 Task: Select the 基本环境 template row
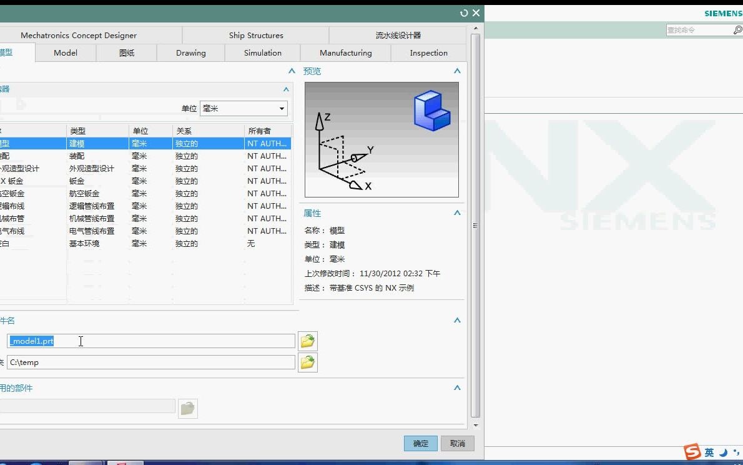click(145, 243)
